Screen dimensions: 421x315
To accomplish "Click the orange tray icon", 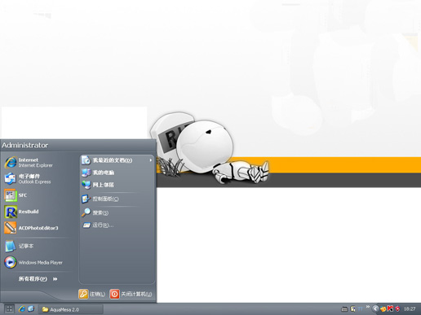I will tap(383, 309).
